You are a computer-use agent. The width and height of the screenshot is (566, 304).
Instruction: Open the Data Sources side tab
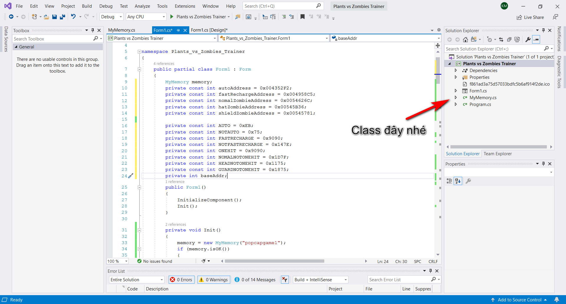6,39
